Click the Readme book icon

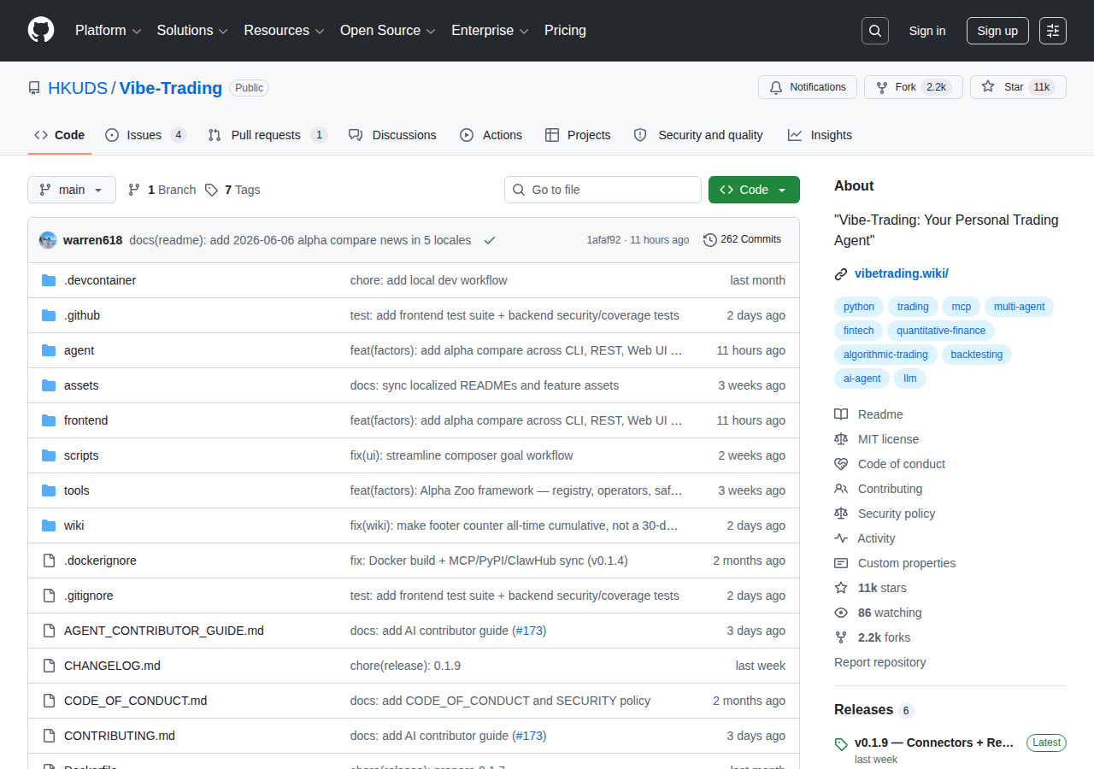pyautogui.click(x=841, y=414)
